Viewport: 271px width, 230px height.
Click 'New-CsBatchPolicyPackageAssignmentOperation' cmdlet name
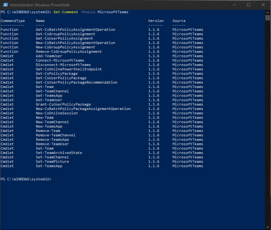point(83,109)
